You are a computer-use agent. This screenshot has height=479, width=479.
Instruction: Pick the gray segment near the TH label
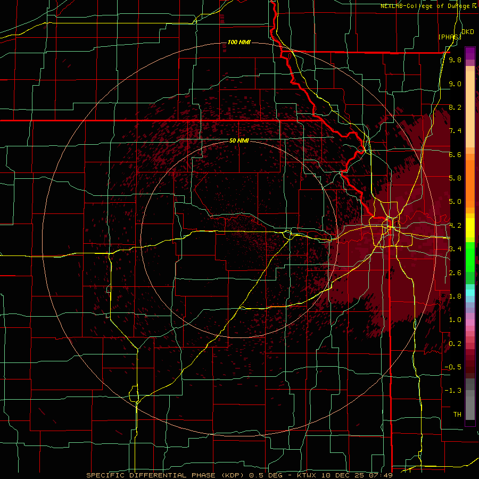tap(470, 408)
